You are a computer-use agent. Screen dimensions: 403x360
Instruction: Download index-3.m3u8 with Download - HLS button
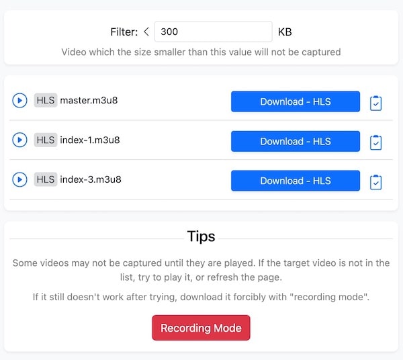[296, 181]
